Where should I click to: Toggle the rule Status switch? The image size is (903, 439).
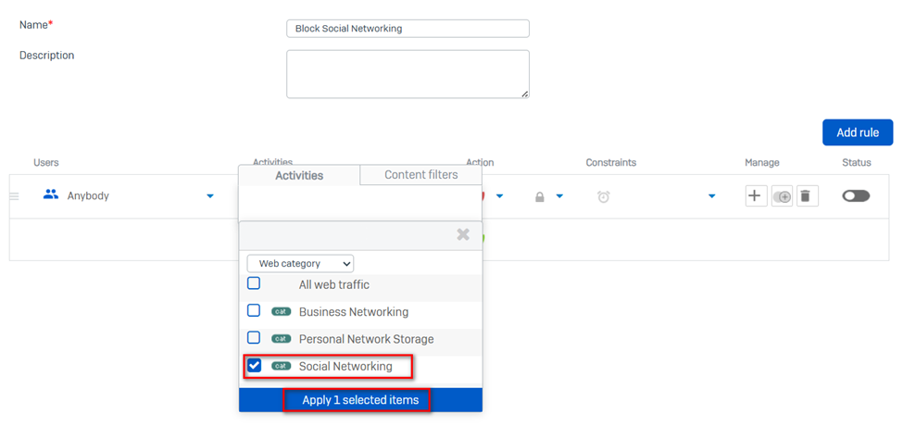856,196
